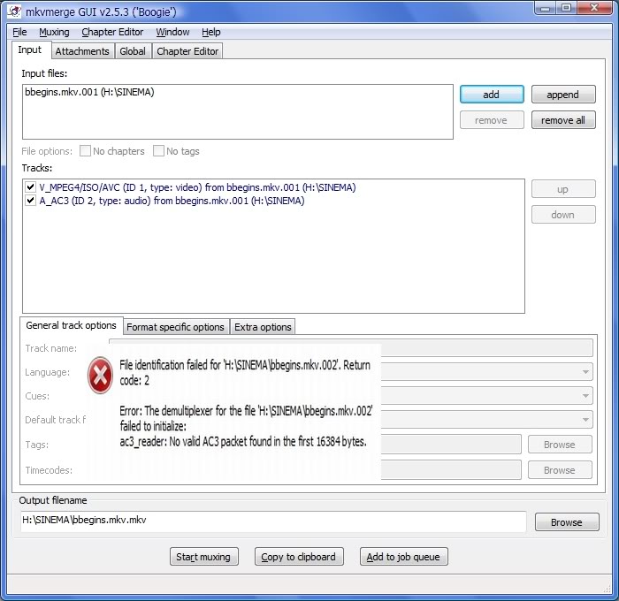The image size is (619, 601).
Task: Switch to the Attachments tab
Action: click(x=82, y=51)
